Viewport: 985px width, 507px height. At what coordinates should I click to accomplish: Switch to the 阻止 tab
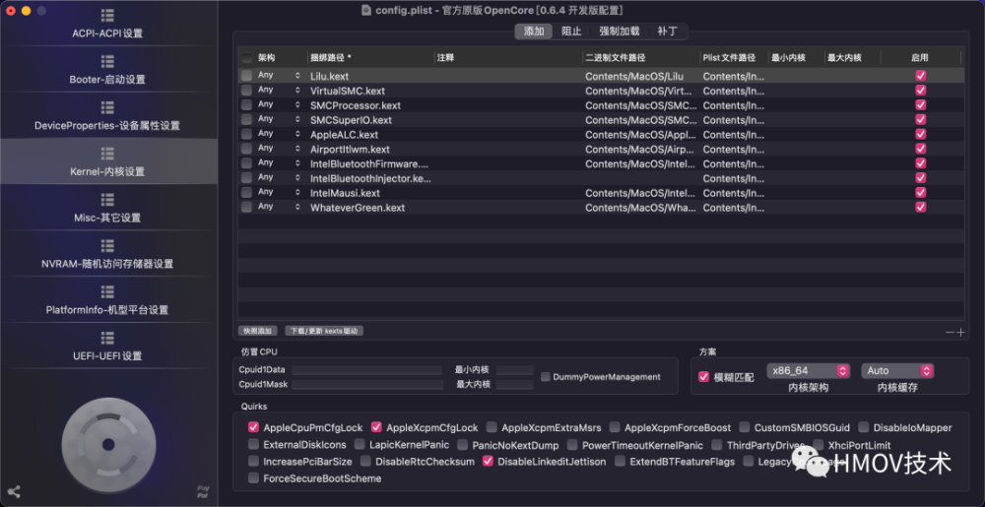[571, 32]
